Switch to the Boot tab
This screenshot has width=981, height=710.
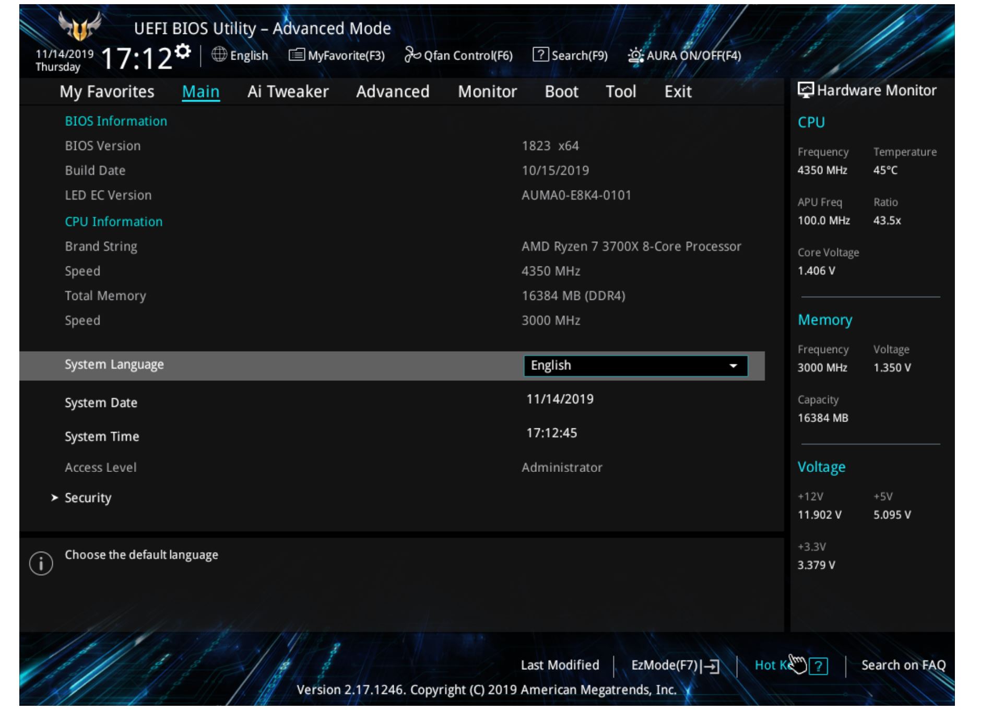(x=561, y=91)
